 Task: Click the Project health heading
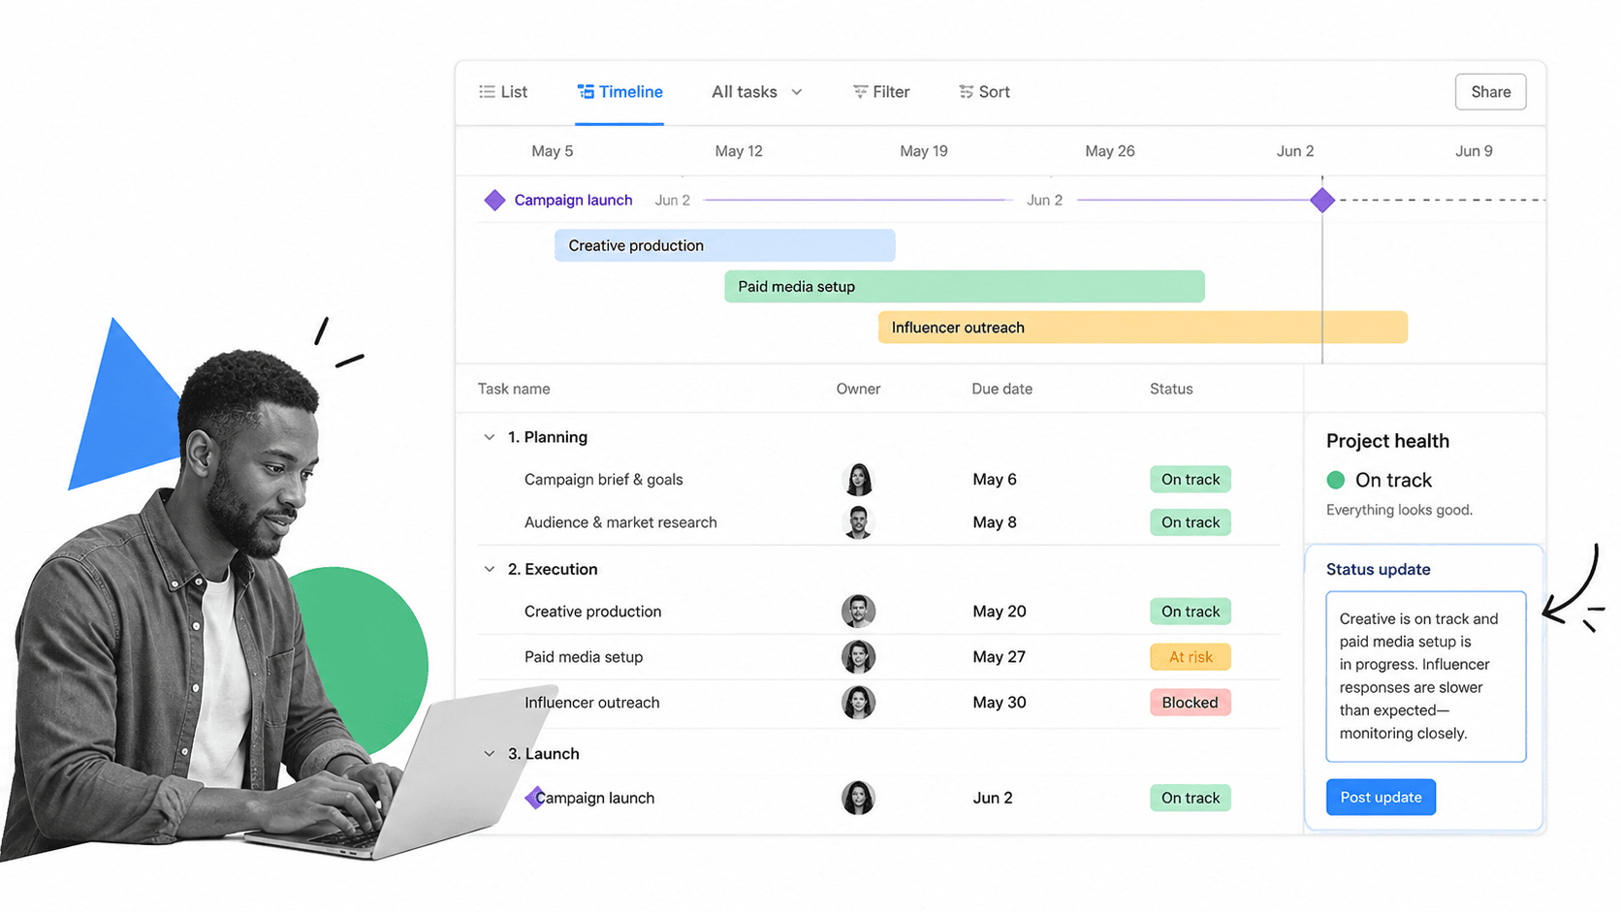pyautogui.click(x=1387, y=441)
